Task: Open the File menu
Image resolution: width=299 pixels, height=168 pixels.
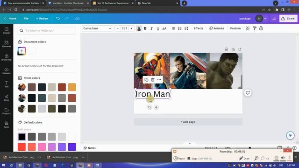Action: (26, 19)
